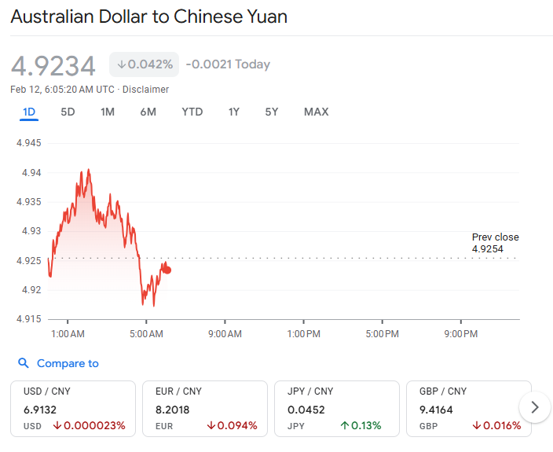Click the magnifier icon beside Compare to

(23, 363)
